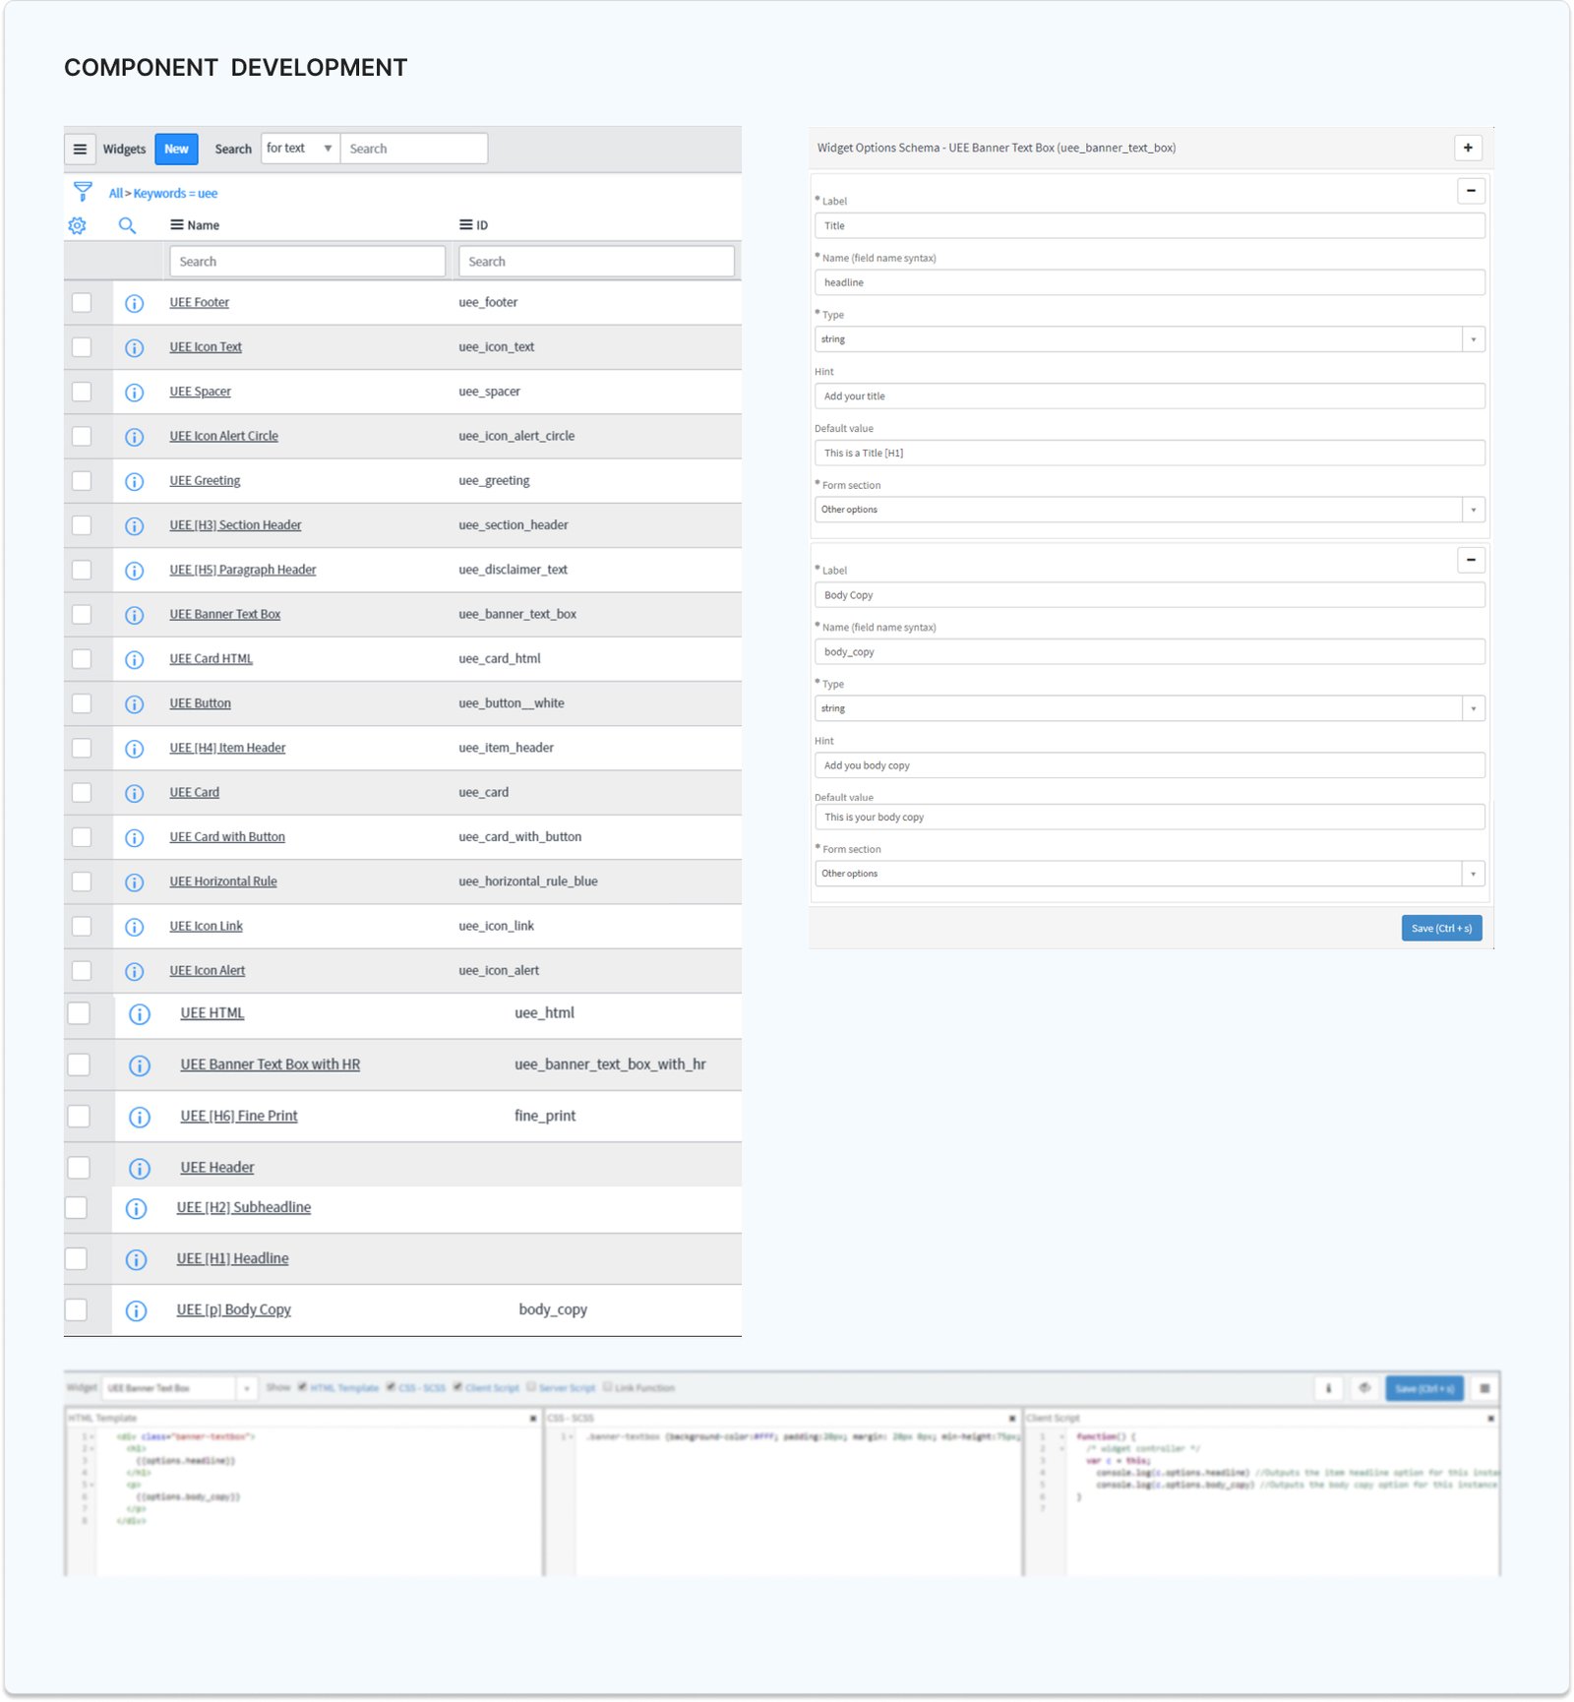
Task: Collapse the Body Copy option with minus
Action: coord(1471,560)
